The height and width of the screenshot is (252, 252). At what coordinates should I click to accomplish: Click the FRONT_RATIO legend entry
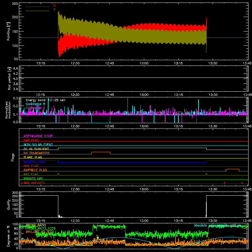point(36,225)
